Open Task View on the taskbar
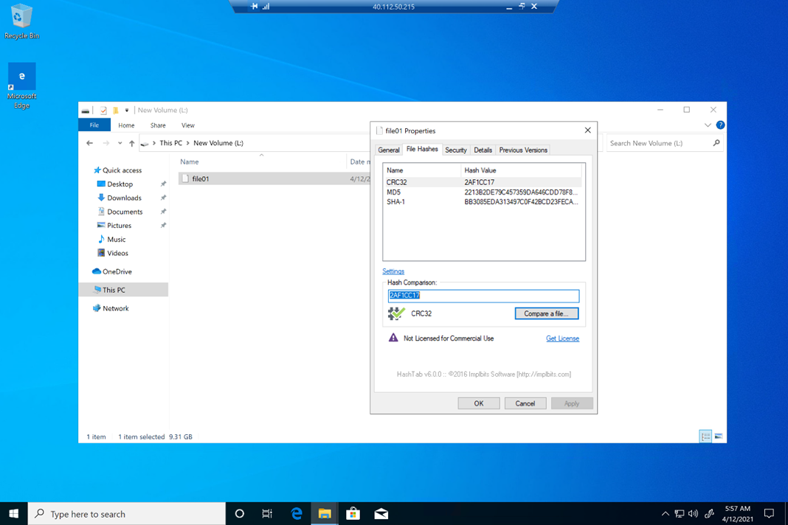 click(267, 513)
